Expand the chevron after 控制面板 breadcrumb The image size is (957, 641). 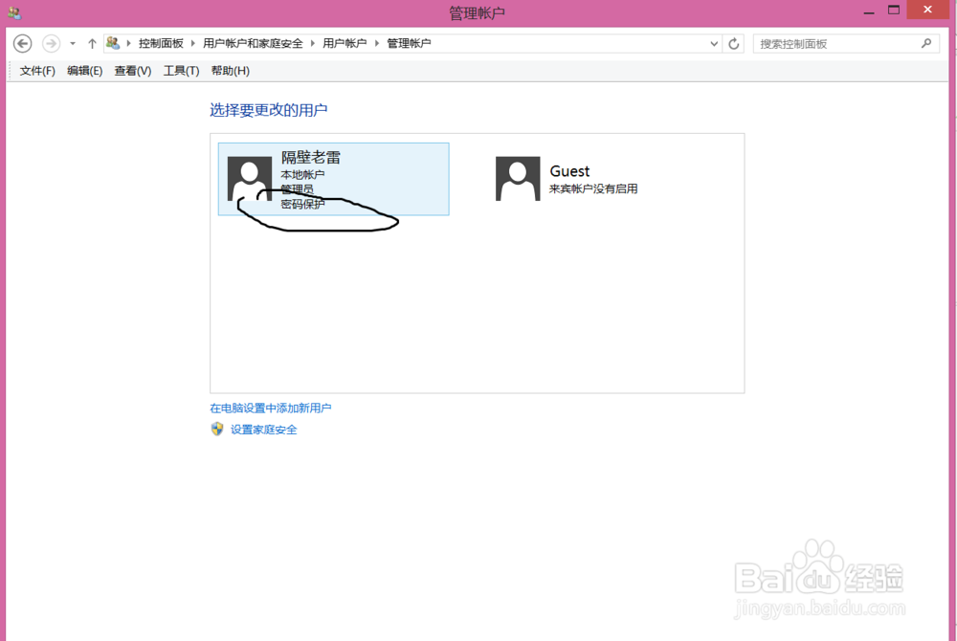click(191, 43)
